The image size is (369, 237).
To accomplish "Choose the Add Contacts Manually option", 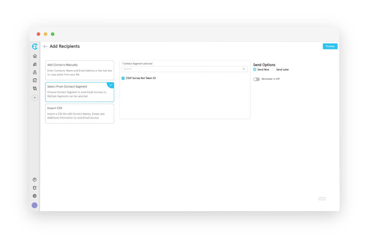I will click(79, 70).
